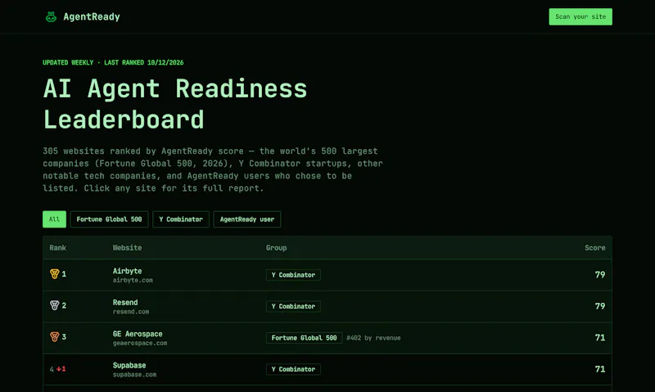
Task: Click the resend.com domain text
Action: 131,312
